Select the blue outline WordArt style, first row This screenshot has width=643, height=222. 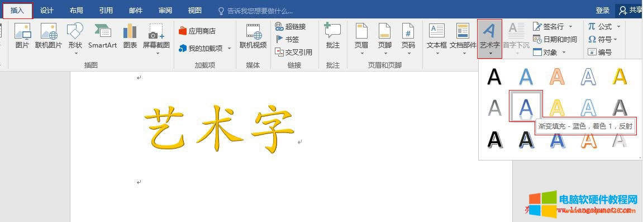pos(588,77)
